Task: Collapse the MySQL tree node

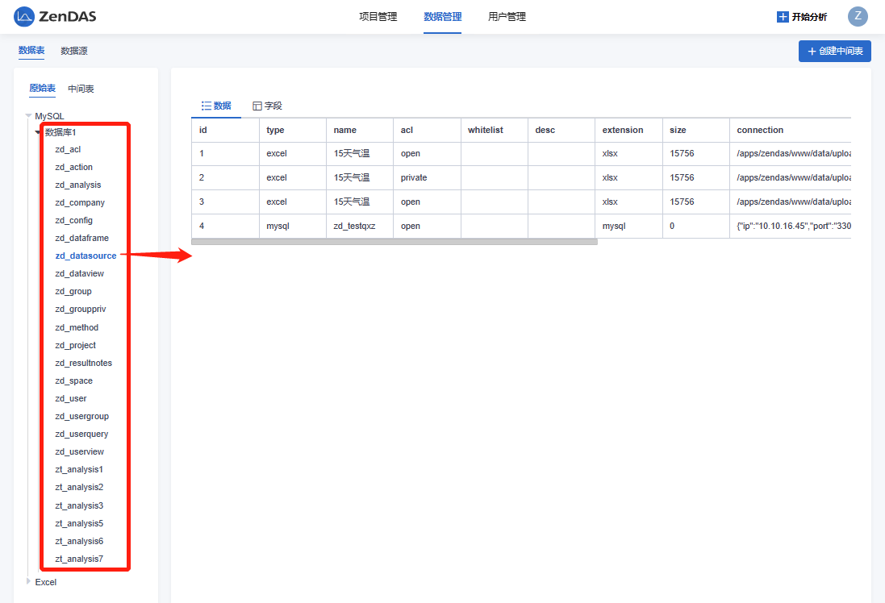Action: (x=29, y=116)
